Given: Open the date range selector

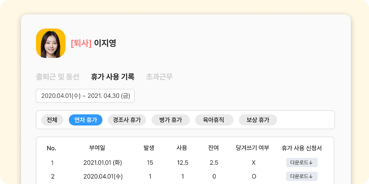Looking at the screenshot, I should click(85, 96).
